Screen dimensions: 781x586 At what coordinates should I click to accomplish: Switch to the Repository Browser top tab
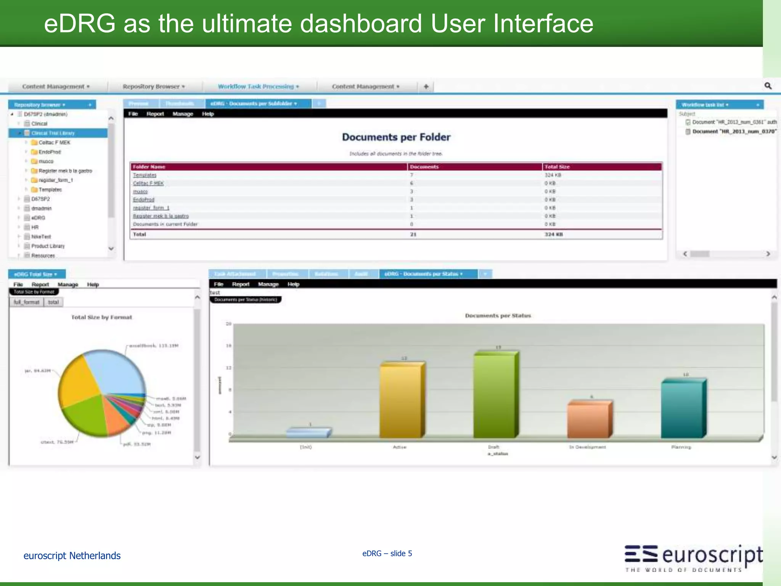coord(154,87)
